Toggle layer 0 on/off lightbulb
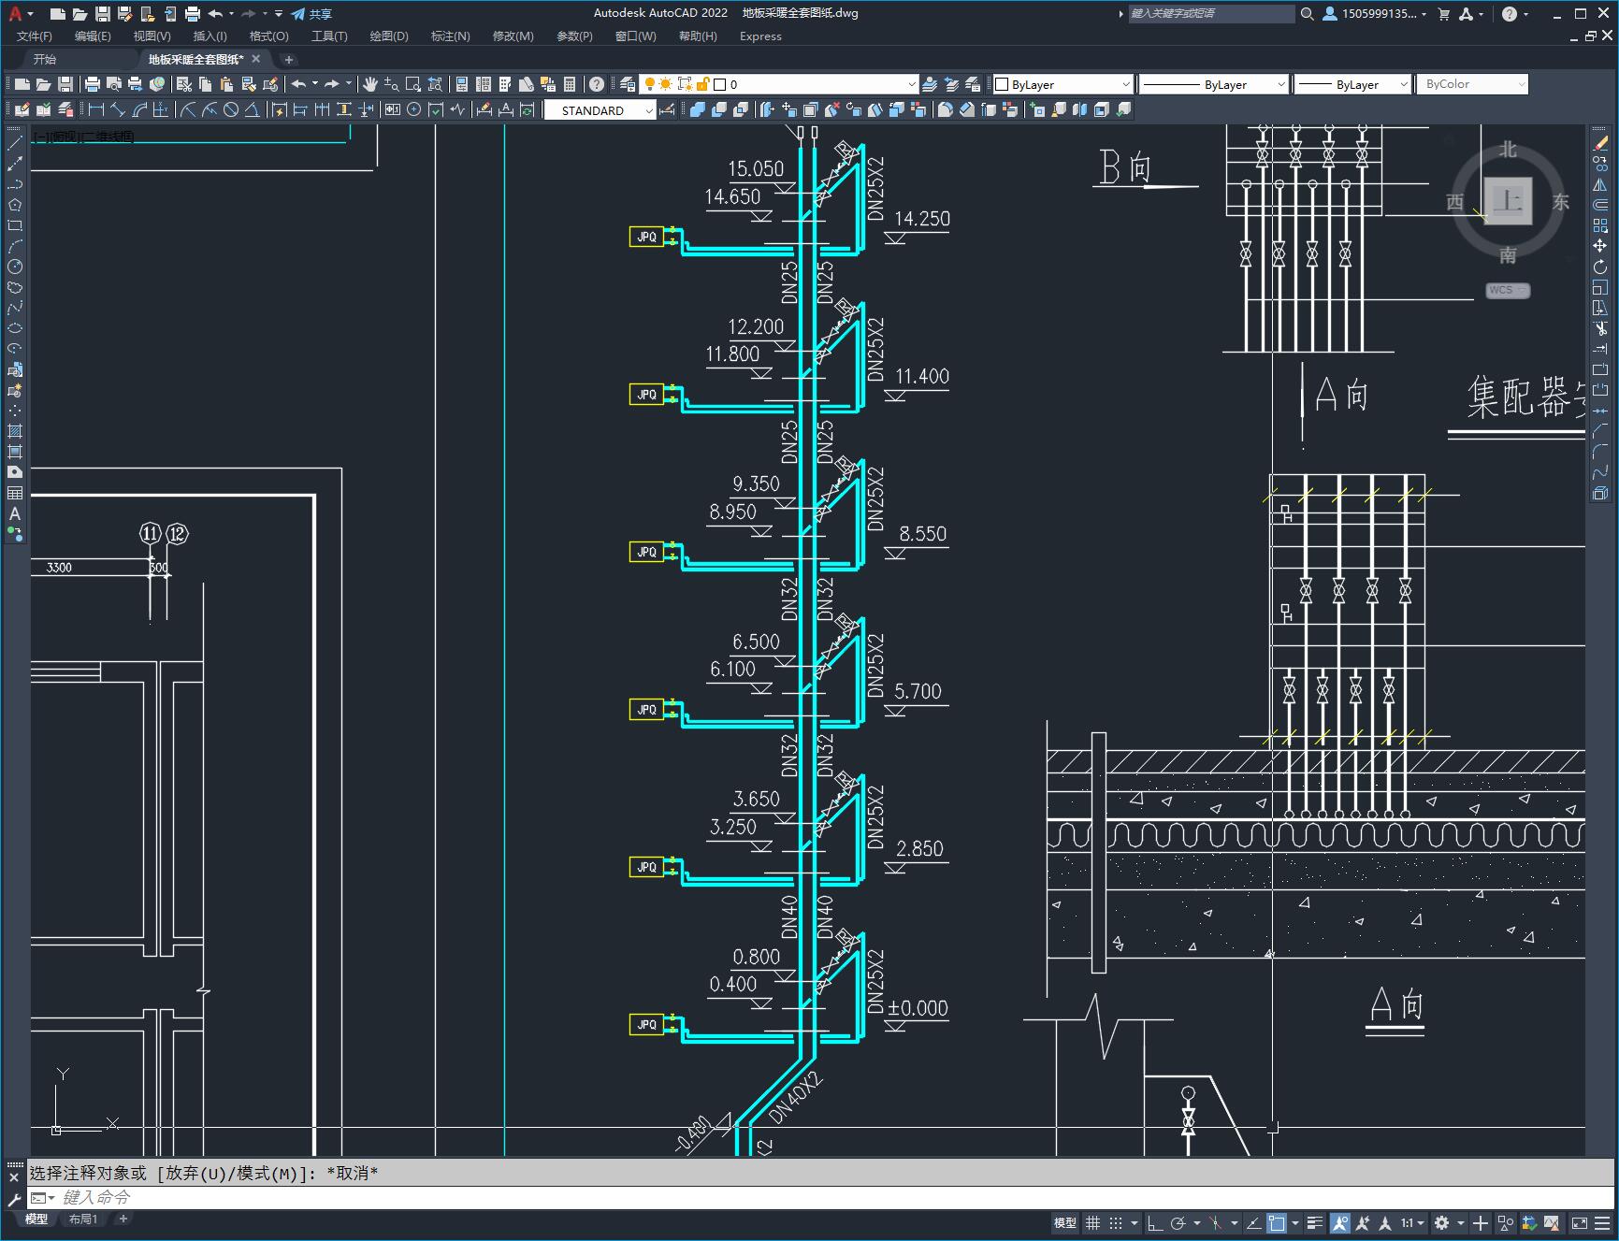The width and height of the screenshot is (1619, 1241). [649, 84]
